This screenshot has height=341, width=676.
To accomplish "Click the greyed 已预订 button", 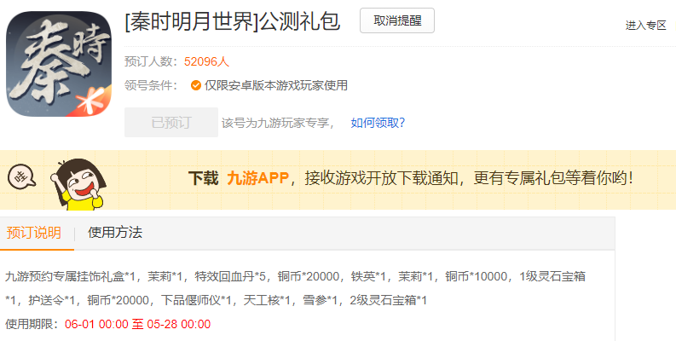I will point(171,123).
